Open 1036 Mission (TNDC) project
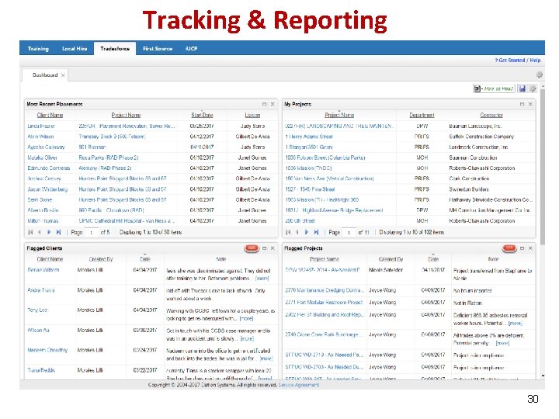This screenshot has height=419, width=559. [308, 168]
